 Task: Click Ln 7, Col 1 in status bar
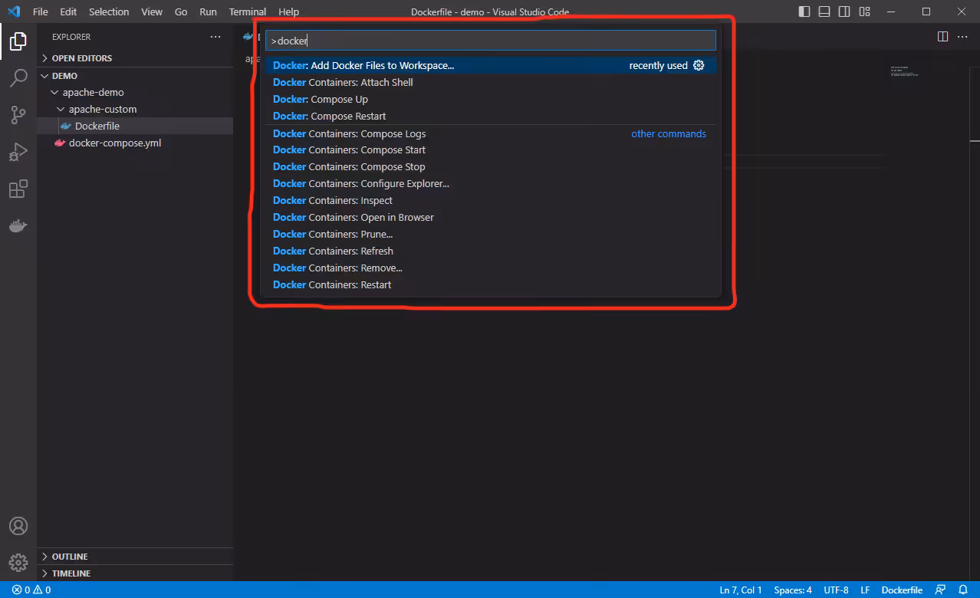click(741, 590)
